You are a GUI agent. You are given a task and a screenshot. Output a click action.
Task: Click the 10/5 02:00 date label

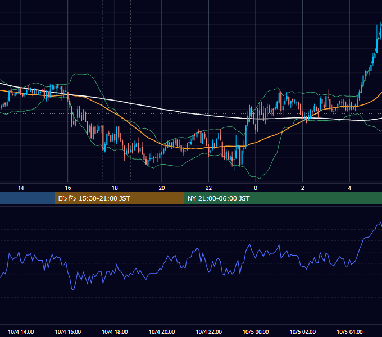pyautogui.click(x=303, y=331)
